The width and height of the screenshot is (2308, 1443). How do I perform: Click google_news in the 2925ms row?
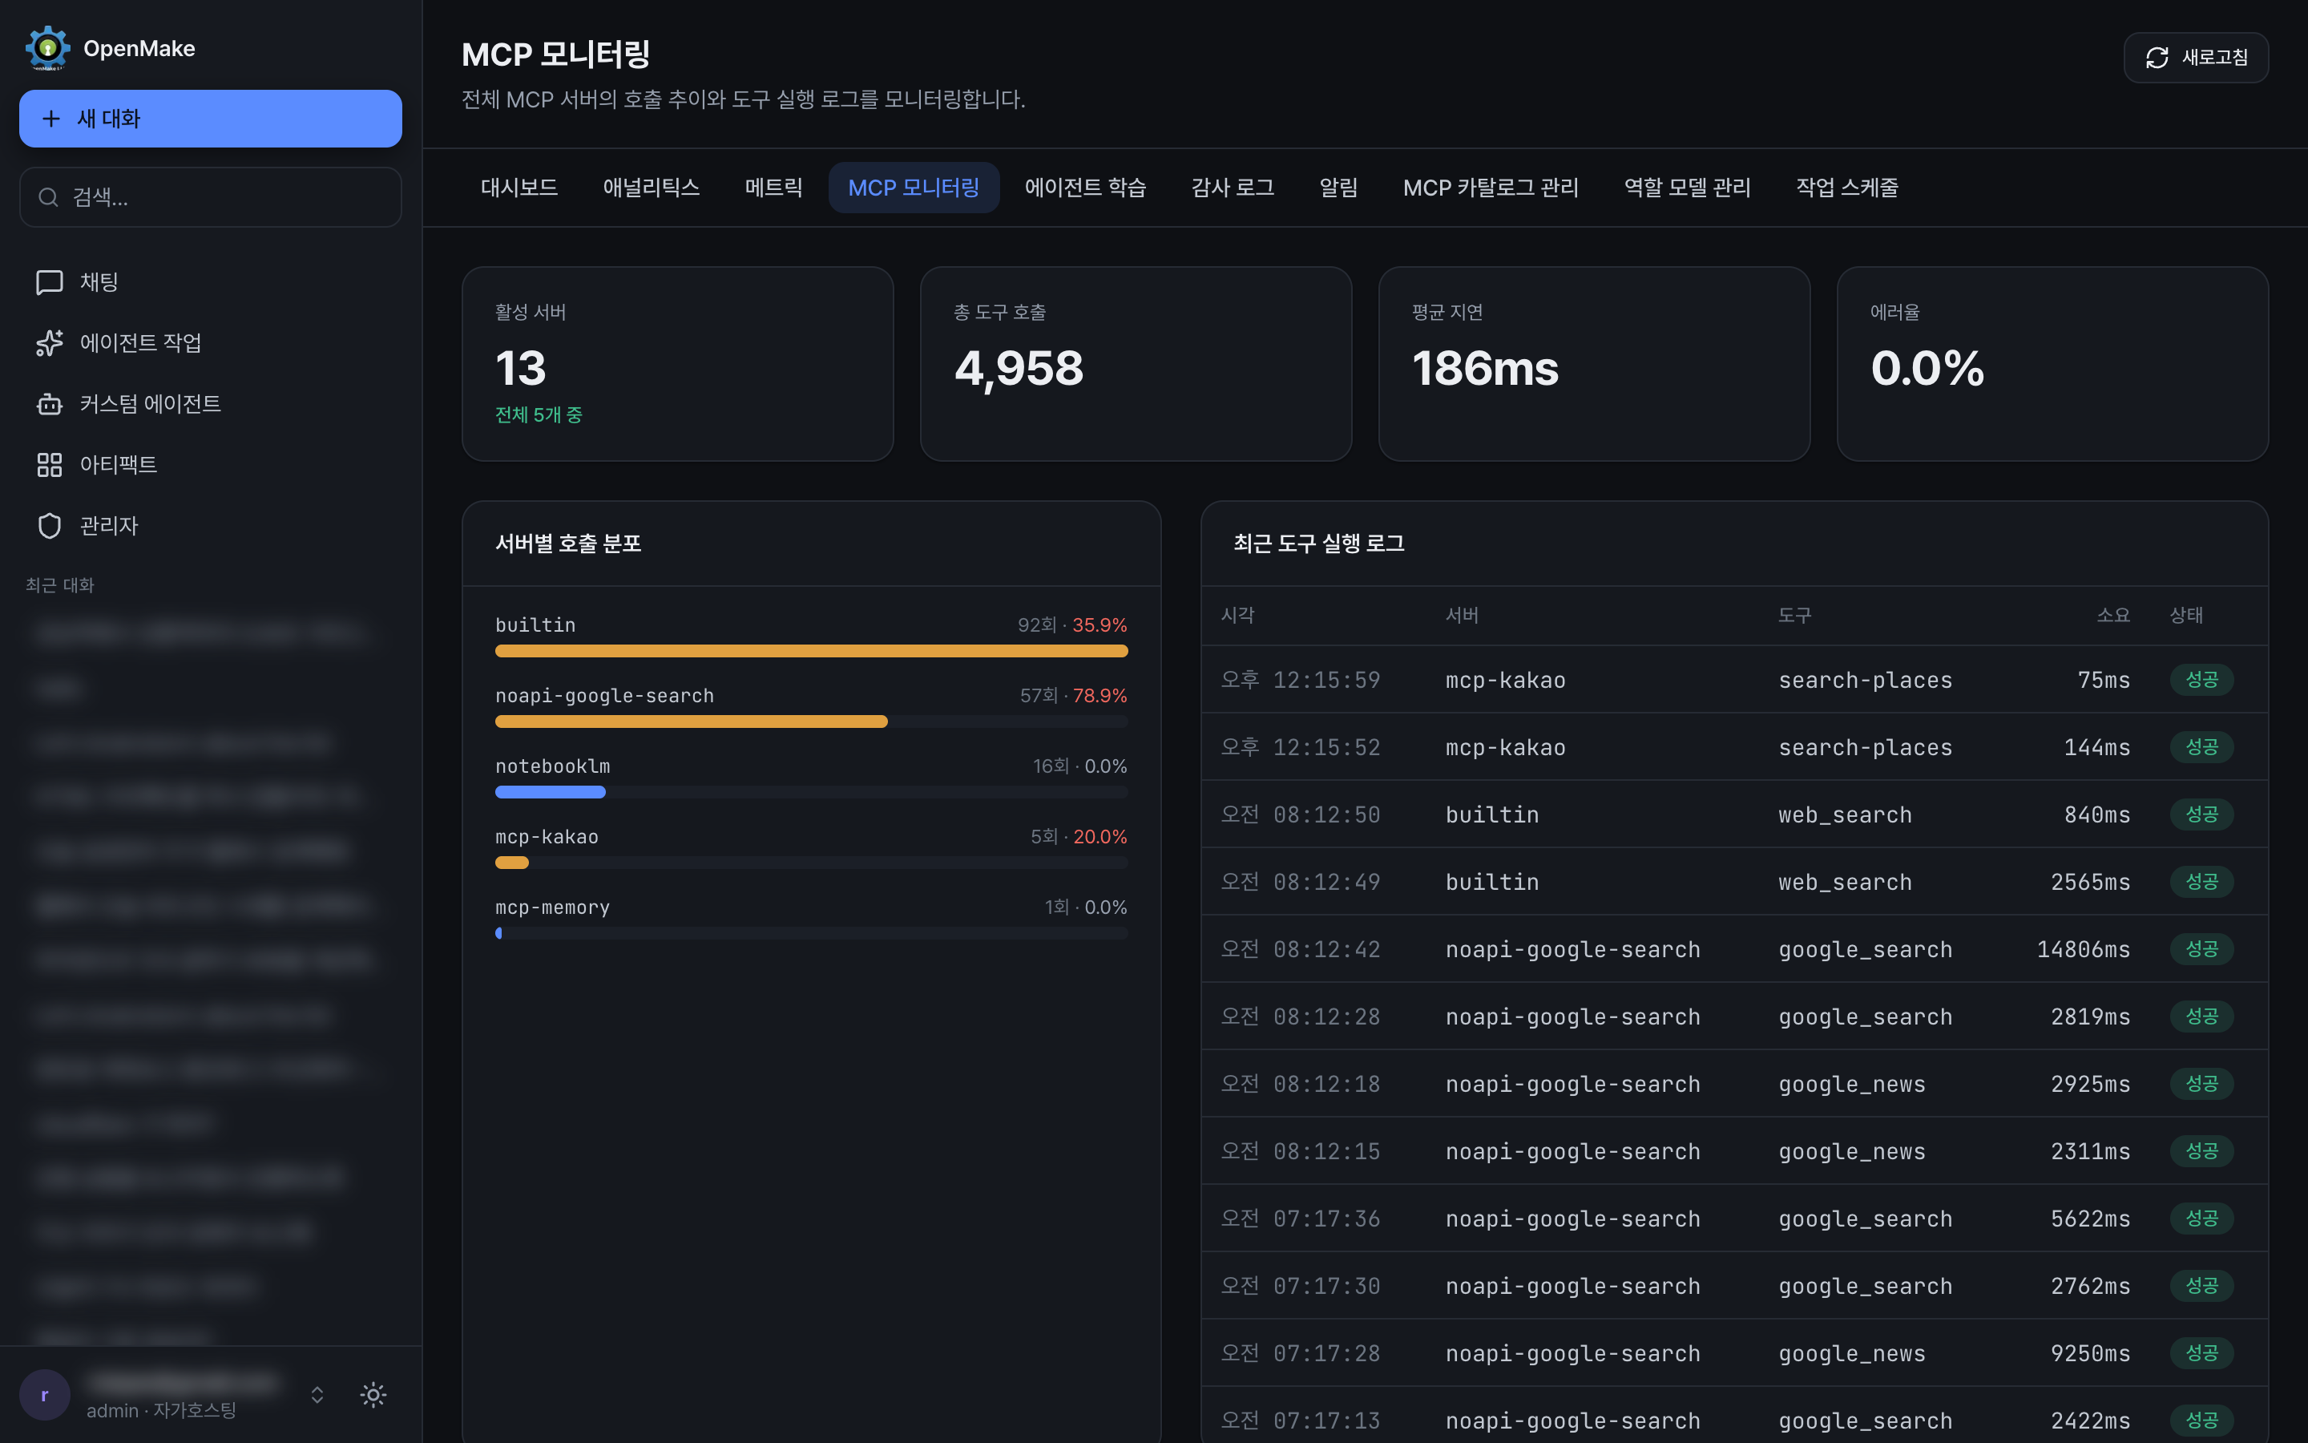point(1851,1084)
